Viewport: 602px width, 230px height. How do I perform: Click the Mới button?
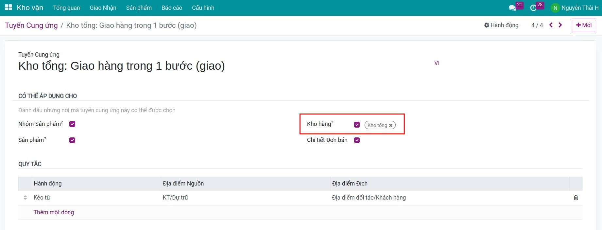[584, 25]
